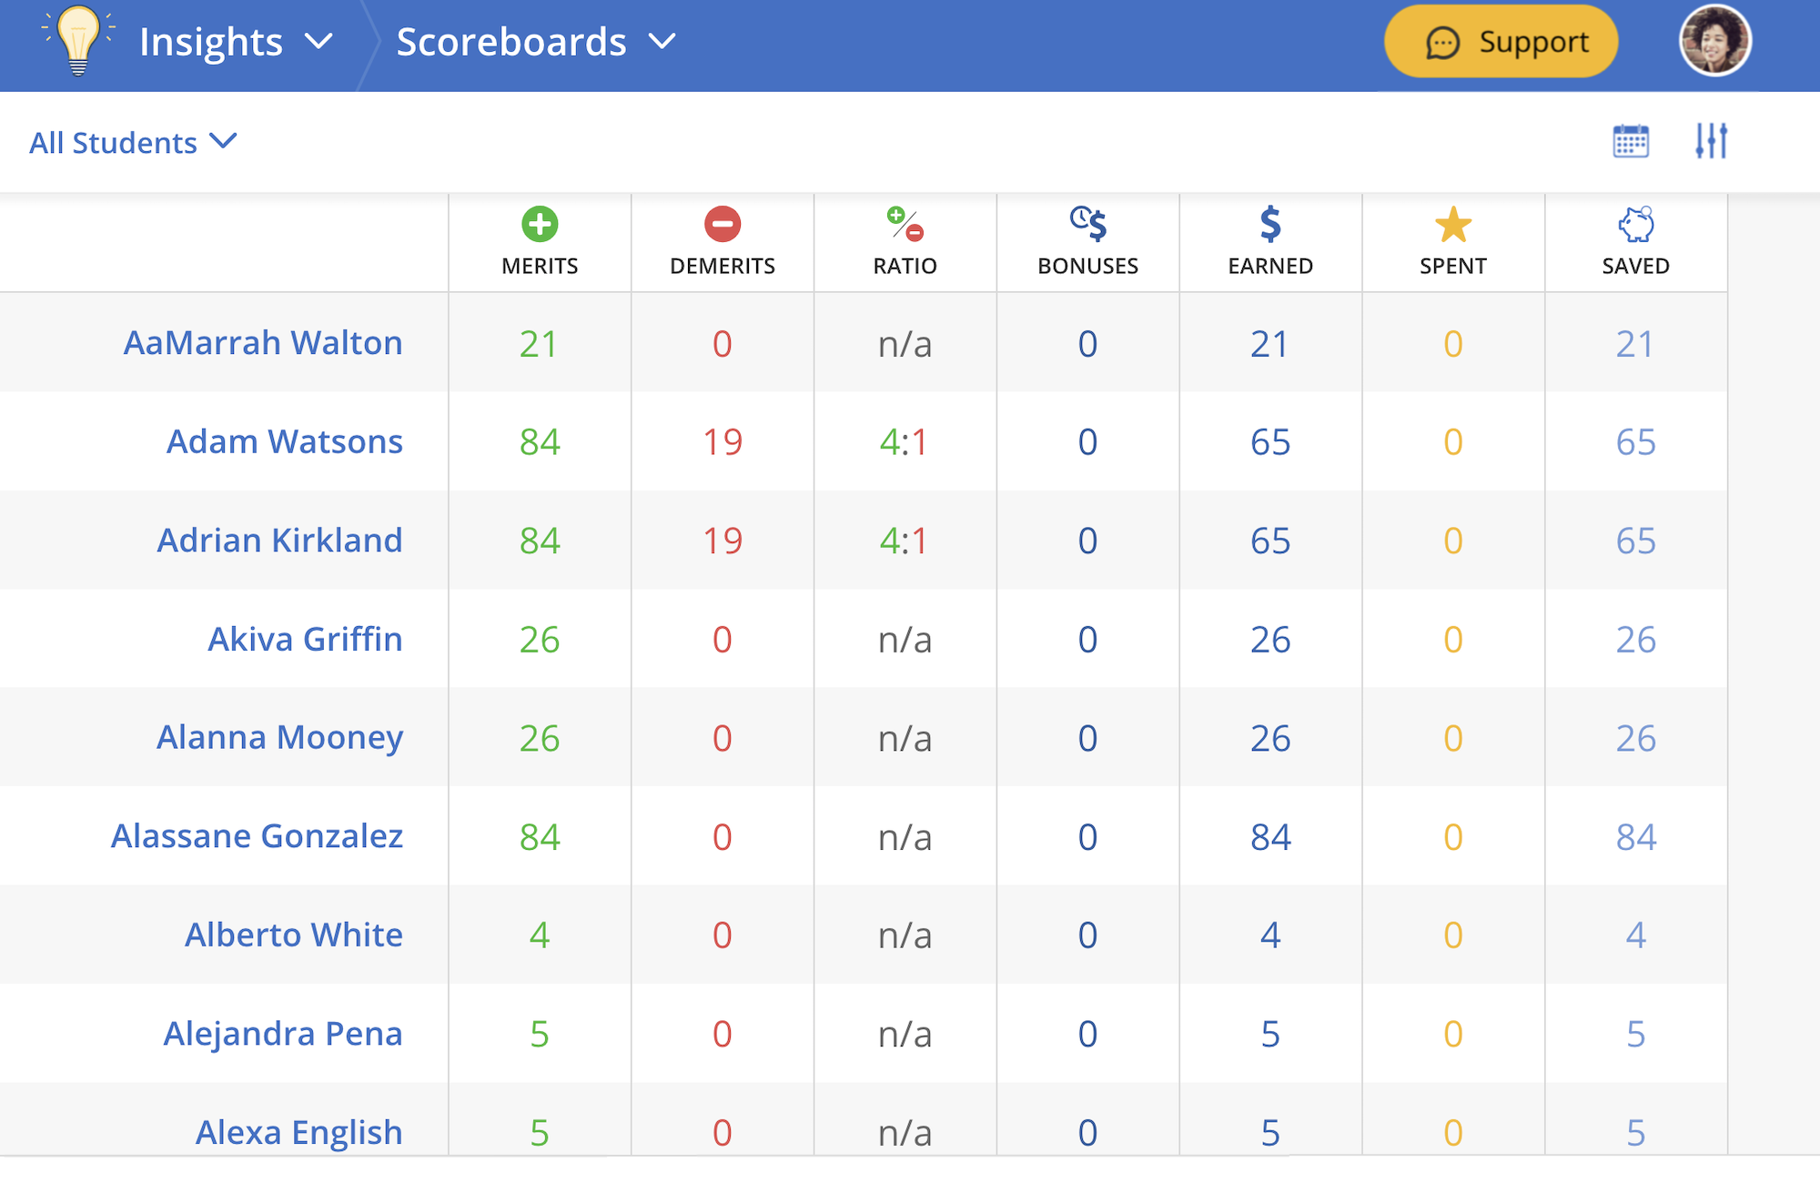This screenshot has width=1820, height=1193.
Task: Open the calendar date picker icon
Action: coord(1630,141)
